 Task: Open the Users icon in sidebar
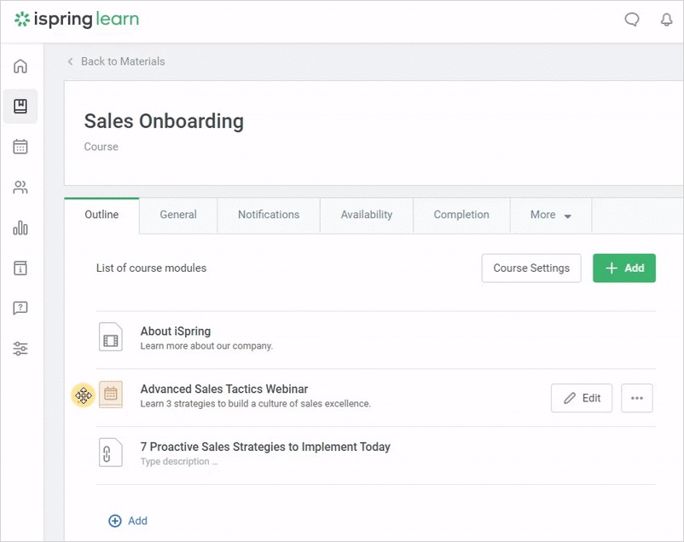(20, 187)
